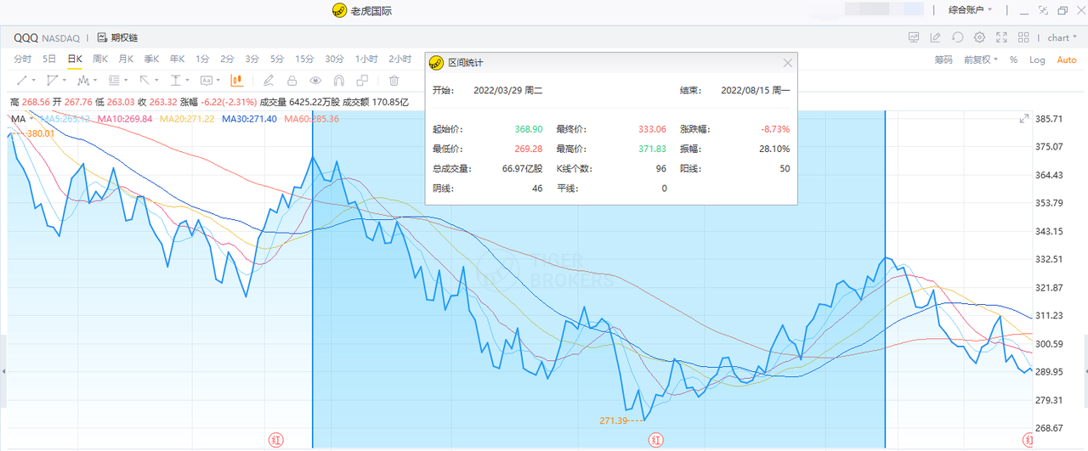Open the polyline/angle drawing tool dropdown

(x=57, y=81)
